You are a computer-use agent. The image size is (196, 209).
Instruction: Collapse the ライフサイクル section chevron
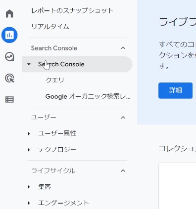coord(123,170)
